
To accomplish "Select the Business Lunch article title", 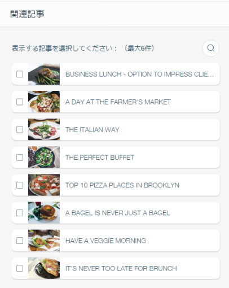I will (139, 74).
